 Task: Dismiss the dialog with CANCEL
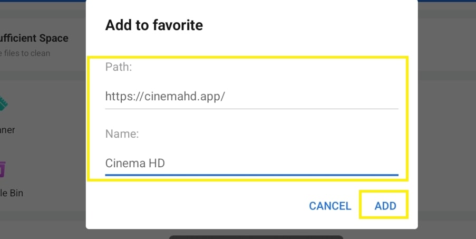click(330, 206)
